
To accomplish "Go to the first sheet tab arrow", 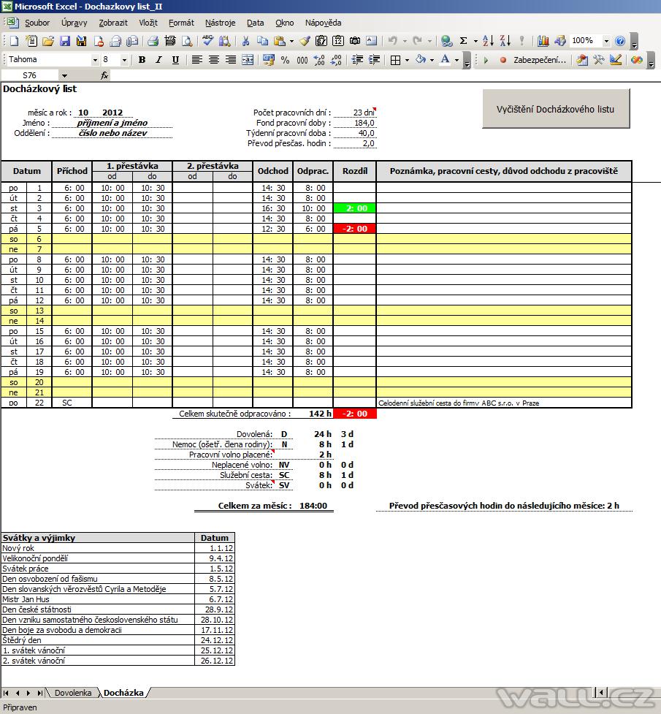I will pyautogui.click(x=7, y=693).
